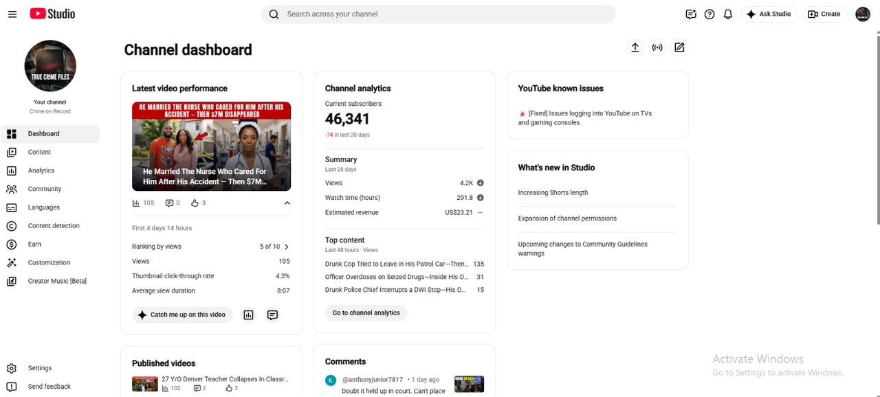Click the YouTube Studio logo
The height and width of the screenshot is (397, 880).
[x=52, y=14]
